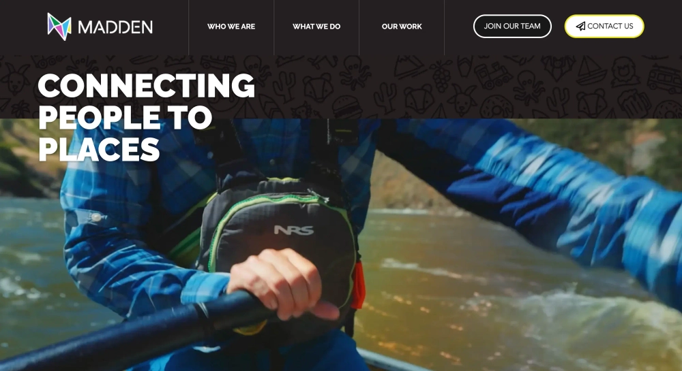Click the grapes doodle in the pattern banner

(441, 76)
